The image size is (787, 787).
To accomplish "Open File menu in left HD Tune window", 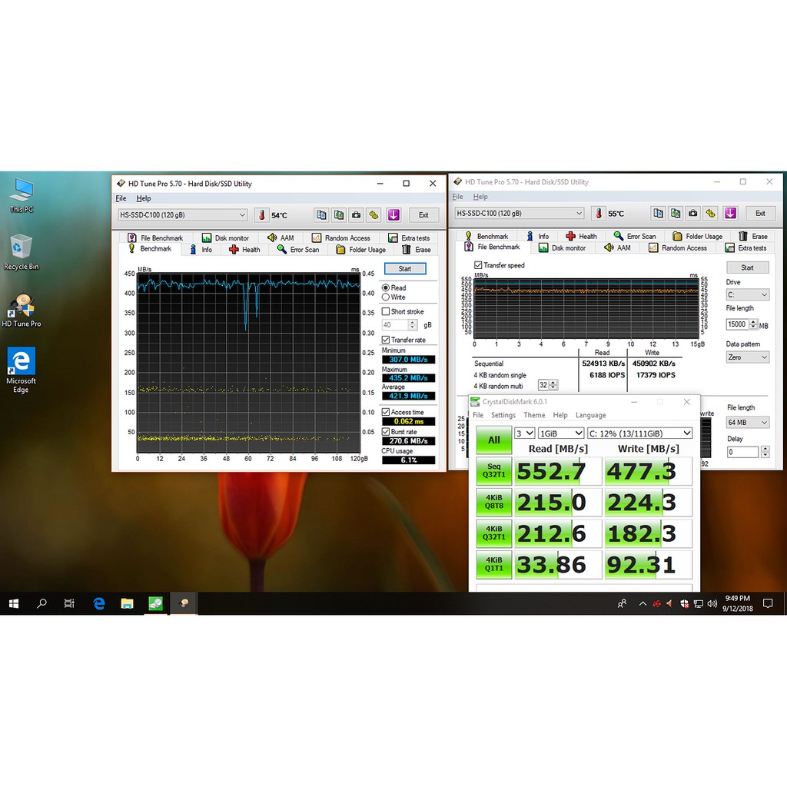I will point(121,199).
